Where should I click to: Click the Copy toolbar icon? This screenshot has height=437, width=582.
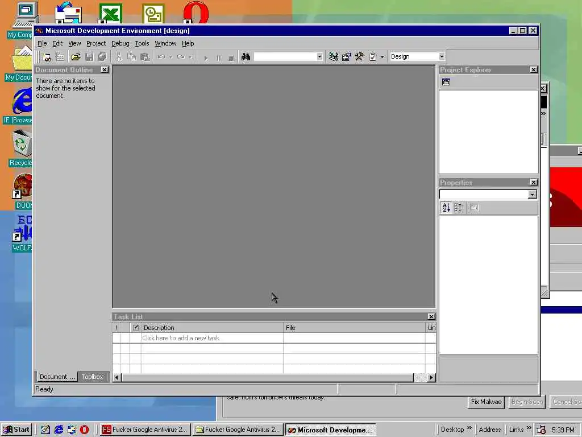(132, 57)
